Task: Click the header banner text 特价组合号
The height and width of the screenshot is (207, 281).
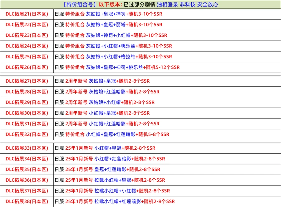Action: tap(80, 4)
